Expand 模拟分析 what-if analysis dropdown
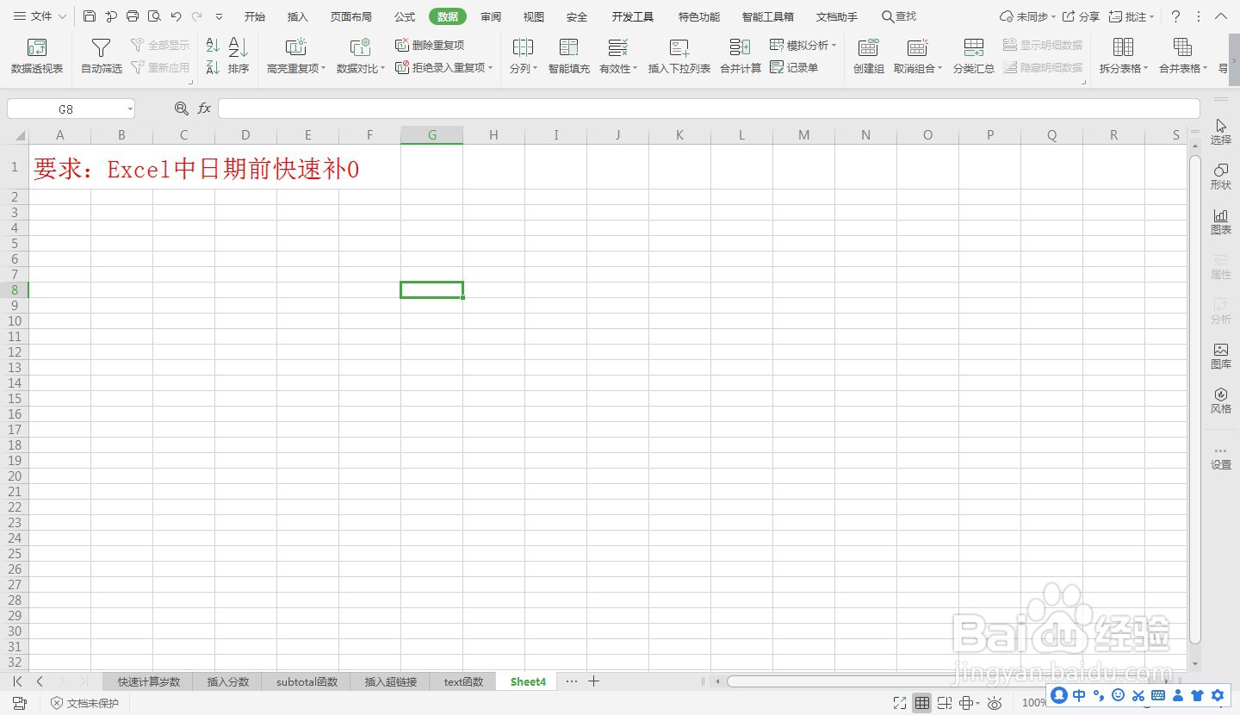Screen dimensions: 1240x715 [834, 45]
